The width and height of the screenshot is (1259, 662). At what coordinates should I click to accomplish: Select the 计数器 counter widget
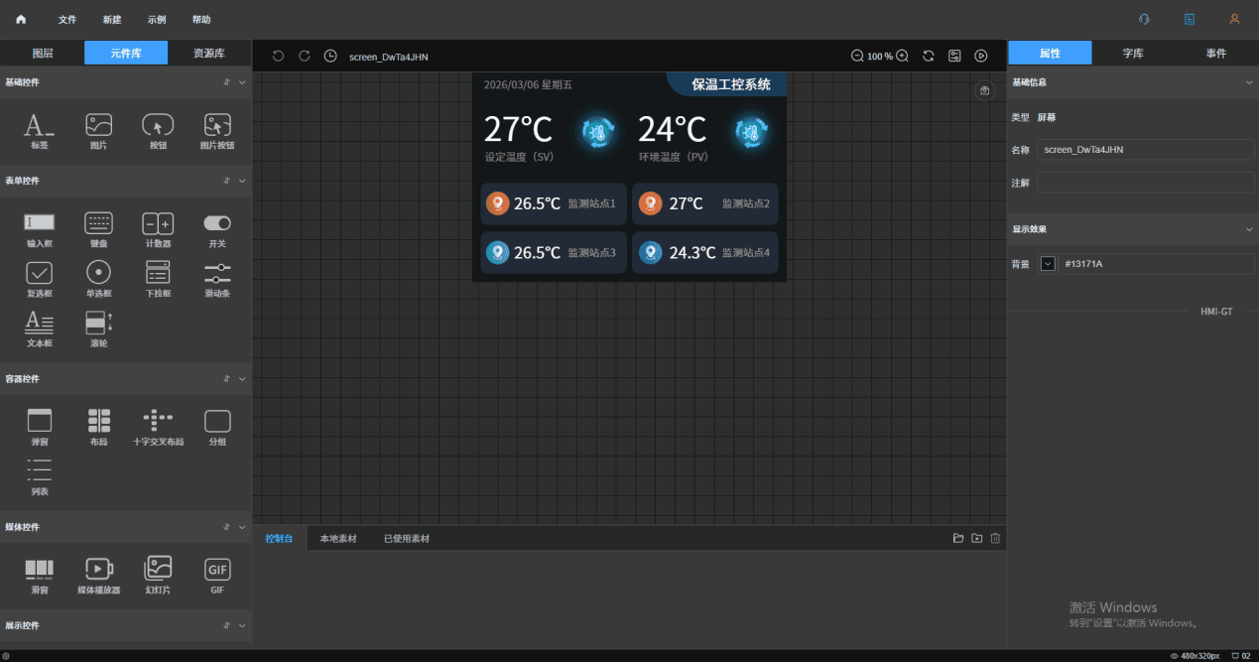coord(158,229)
